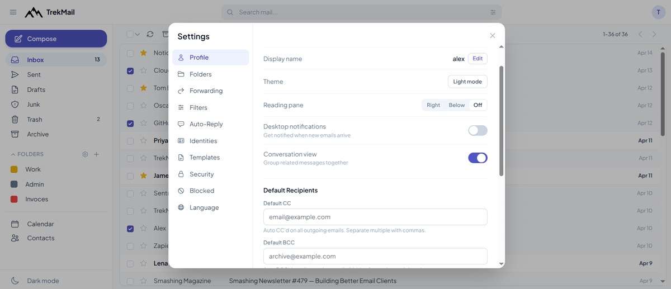Open the Sent folder

[x=56, y=74]
